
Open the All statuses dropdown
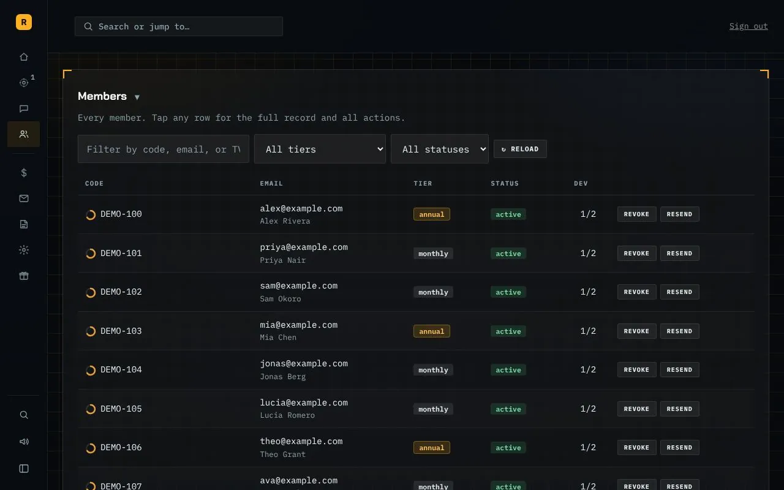[x=440, y=149]
